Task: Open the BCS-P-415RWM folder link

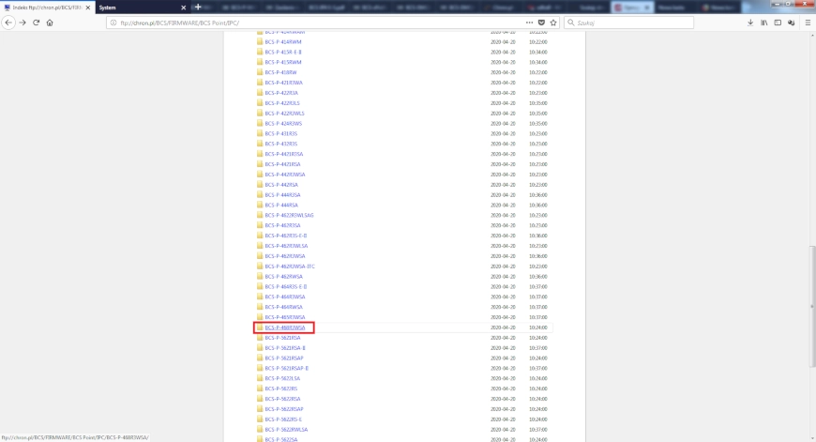Action: [283, 62]
